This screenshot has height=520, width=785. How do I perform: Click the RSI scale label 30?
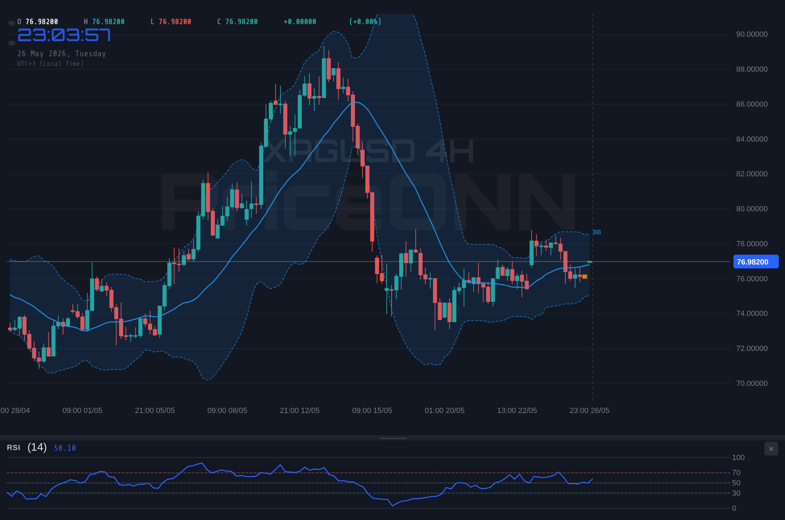(736, 493)
